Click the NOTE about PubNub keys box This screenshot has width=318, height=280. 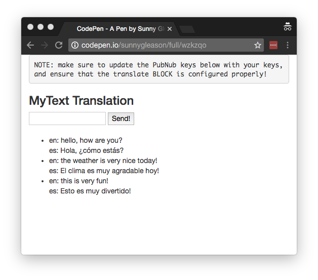pyautogui.click(x=158, y=69)
